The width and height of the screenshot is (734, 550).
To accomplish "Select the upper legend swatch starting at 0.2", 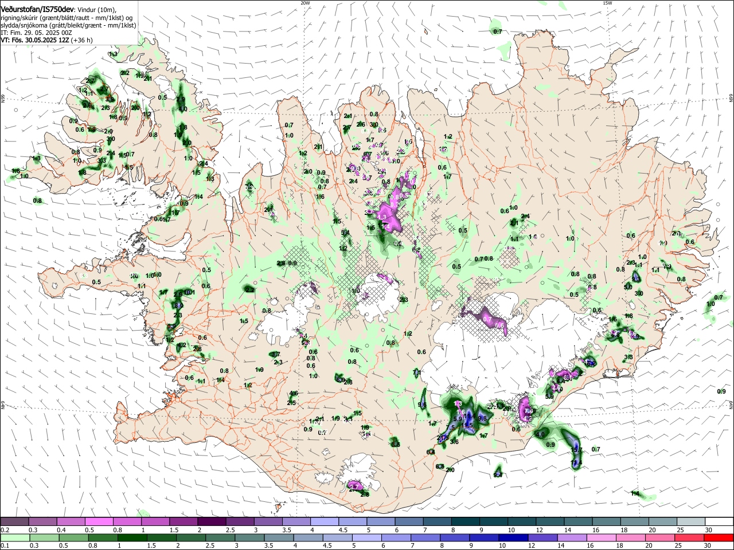I will pos(14,521).
